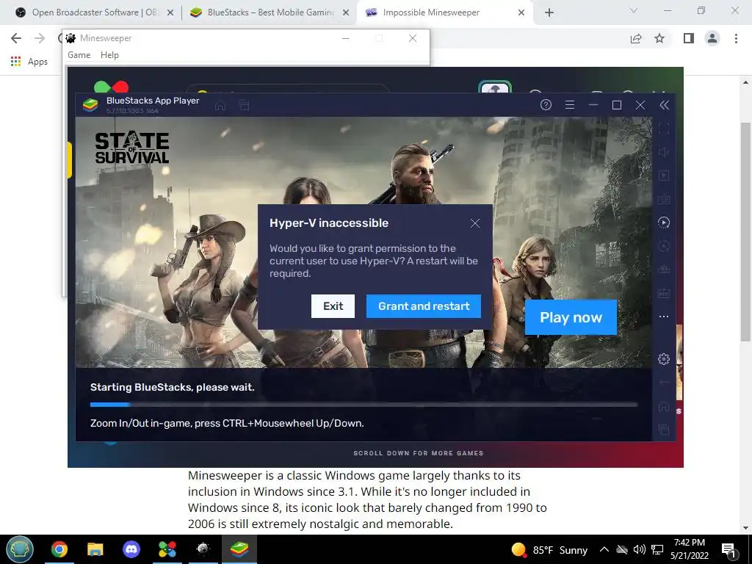Click Minesweeper icon in taskbar

coord(203,549)
